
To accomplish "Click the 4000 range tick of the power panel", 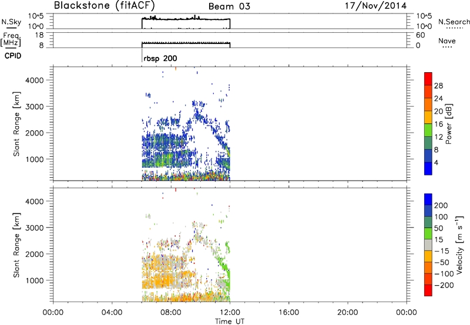I will (35, 80).
